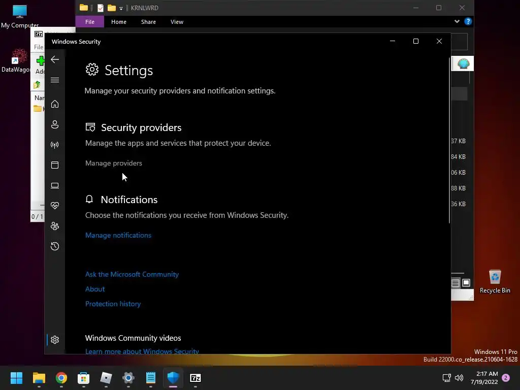This screenshot has width=520, height=390.
Task: Click the About link
Action: 95,289
